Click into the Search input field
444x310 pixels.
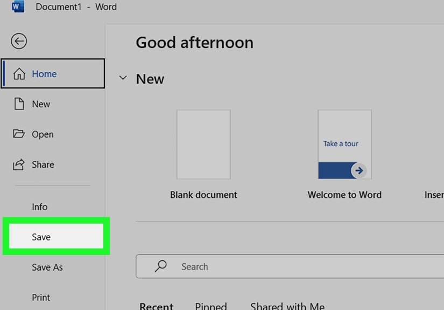pyautogui.click(x=290, y=266)
